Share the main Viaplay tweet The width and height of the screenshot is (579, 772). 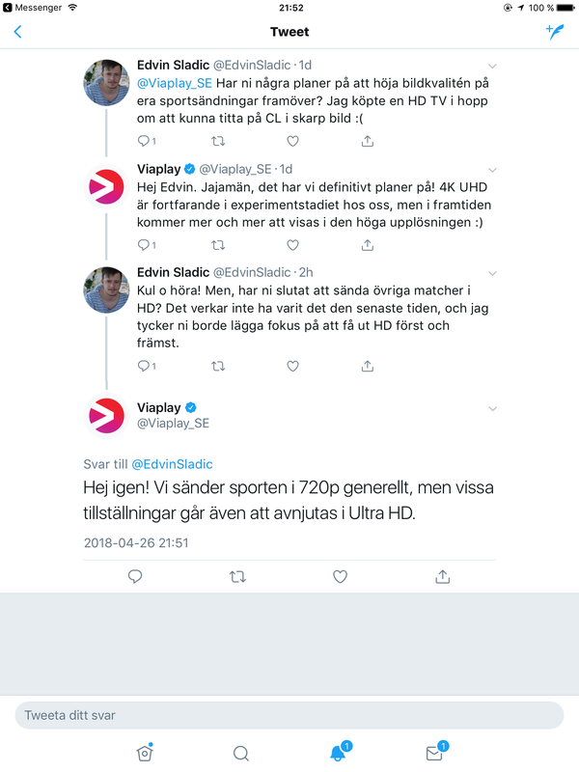tap(443, 576)
